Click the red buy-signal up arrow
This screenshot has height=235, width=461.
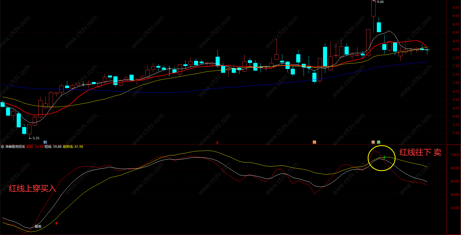coord(56,224)
